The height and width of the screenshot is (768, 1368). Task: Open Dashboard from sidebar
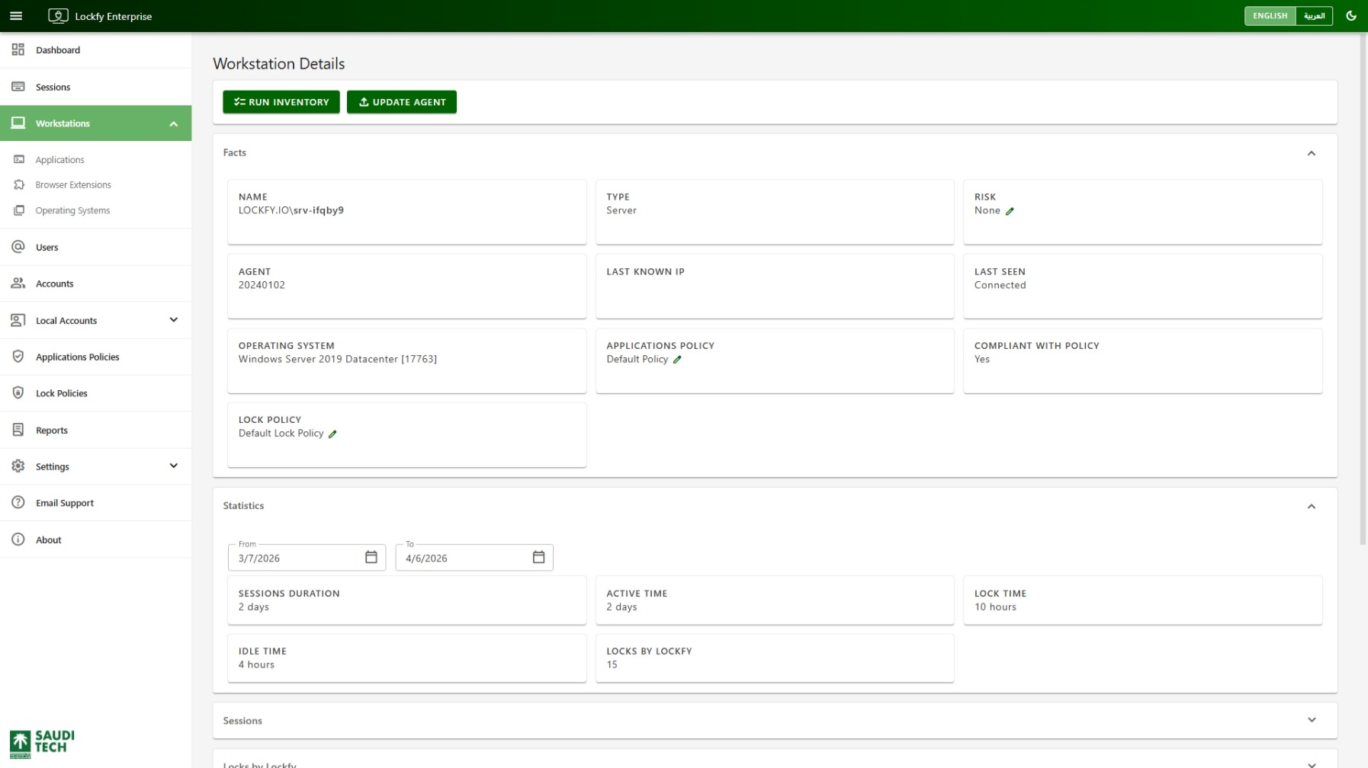coord(95,50)
